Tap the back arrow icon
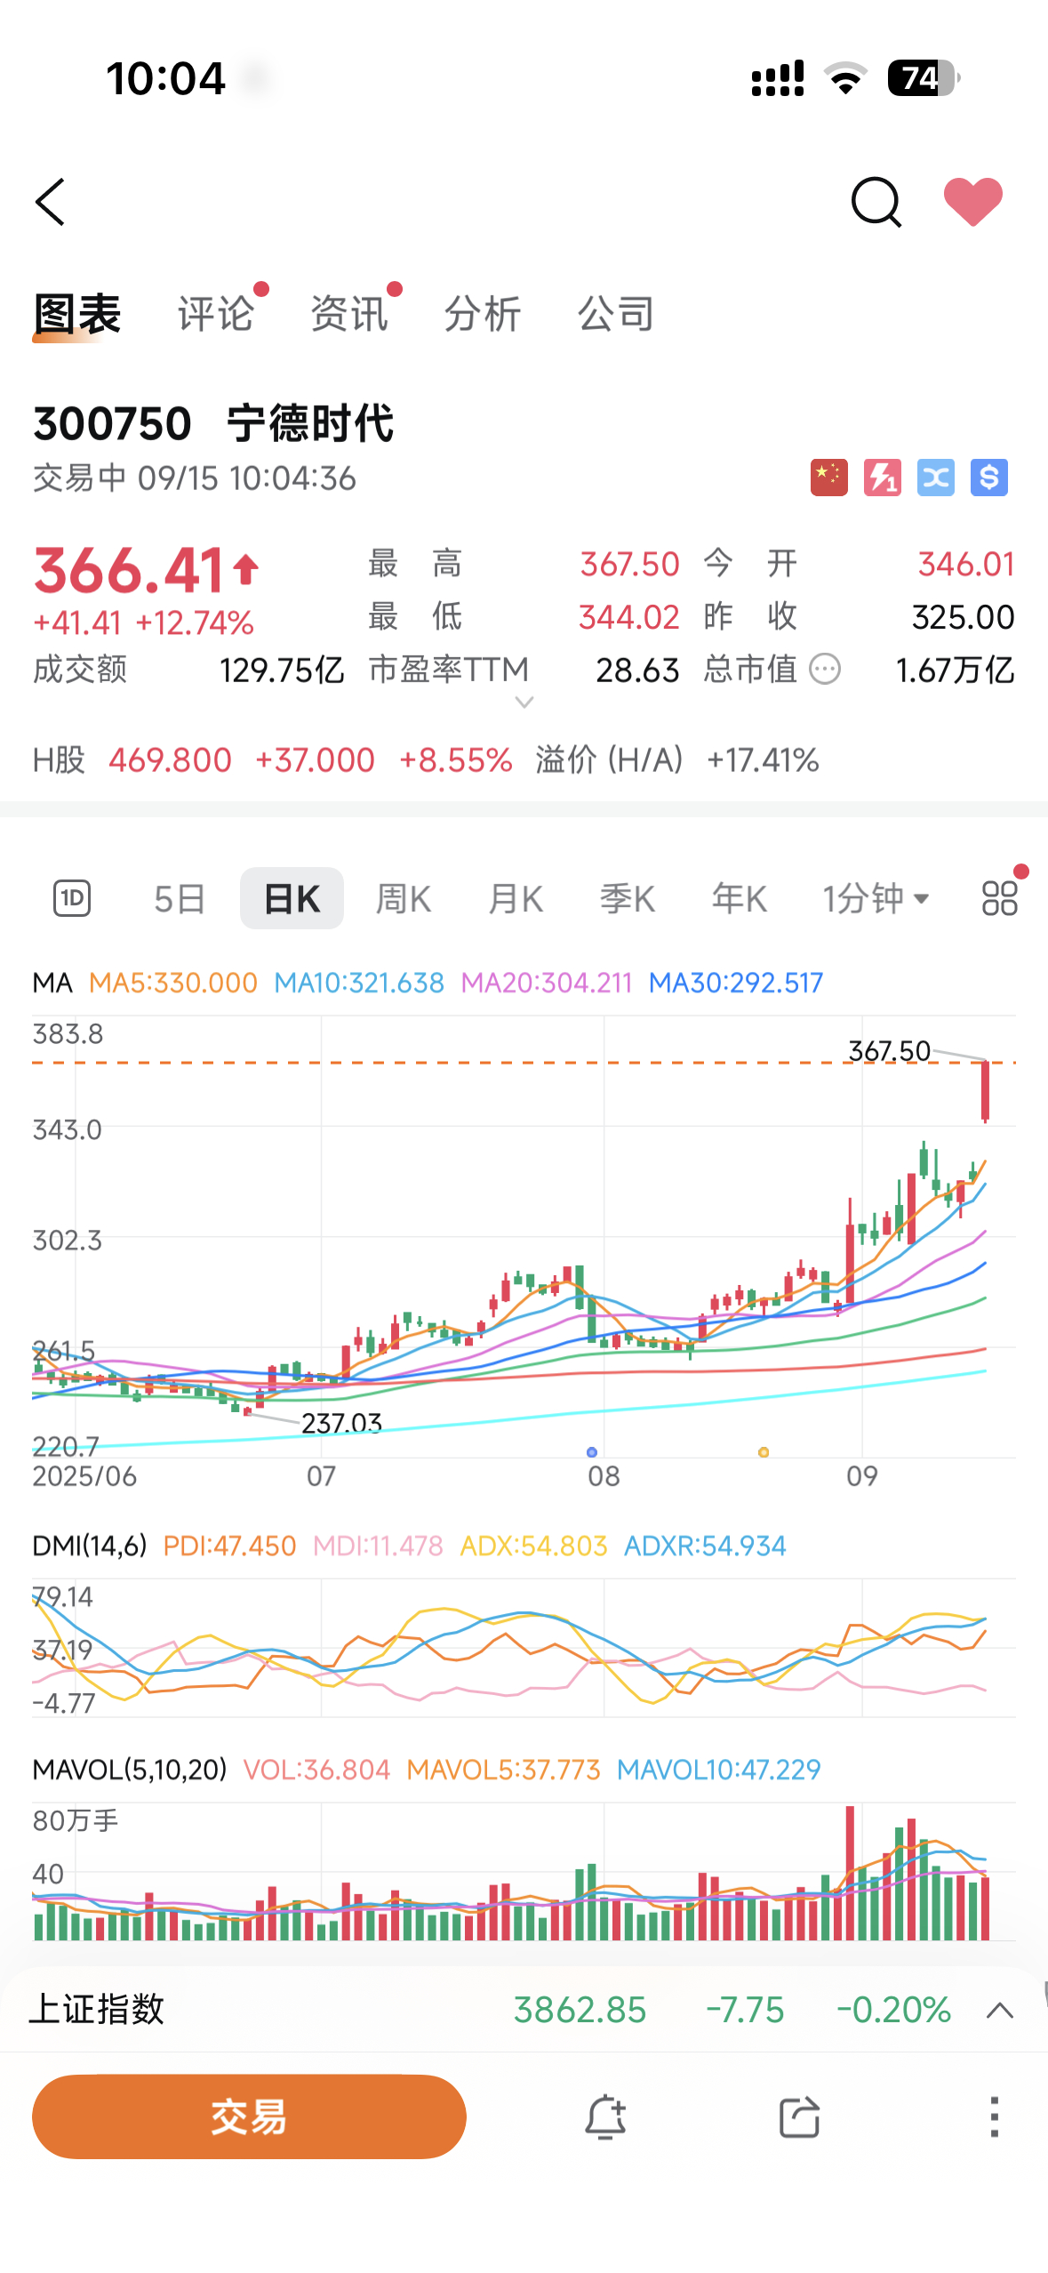1048x2273 pixels. click(51, 202)
